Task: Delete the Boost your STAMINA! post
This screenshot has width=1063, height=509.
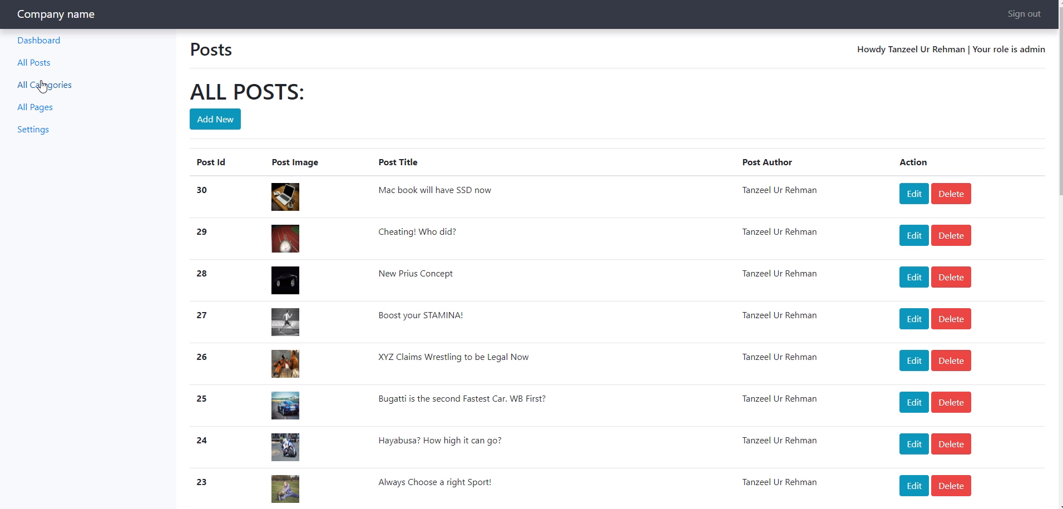Action: [951, 319]
